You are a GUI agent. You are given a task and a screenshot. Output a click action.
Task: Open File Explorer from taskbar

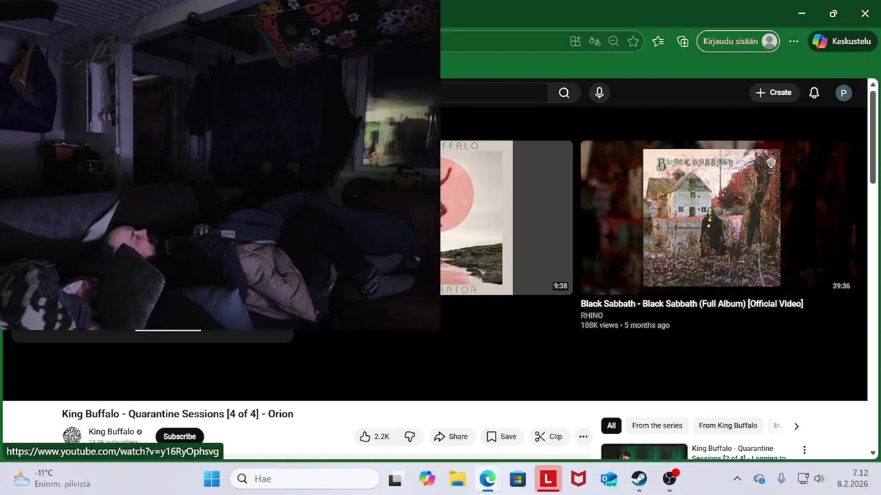(458, 479)
